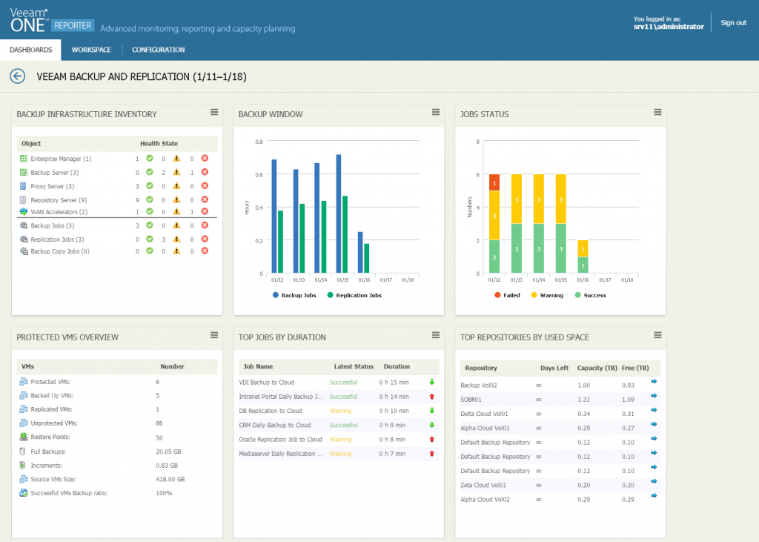Image resolution: width=759 pixels, height=542 pixels.
Task: Click blue arrow for Backup Vol02 repository
Action: pos(654,382)
